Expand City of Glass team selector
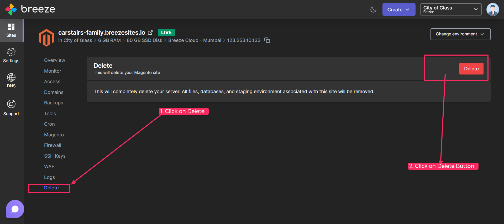This screenshot has width=504, height=224. click(451, 9)
